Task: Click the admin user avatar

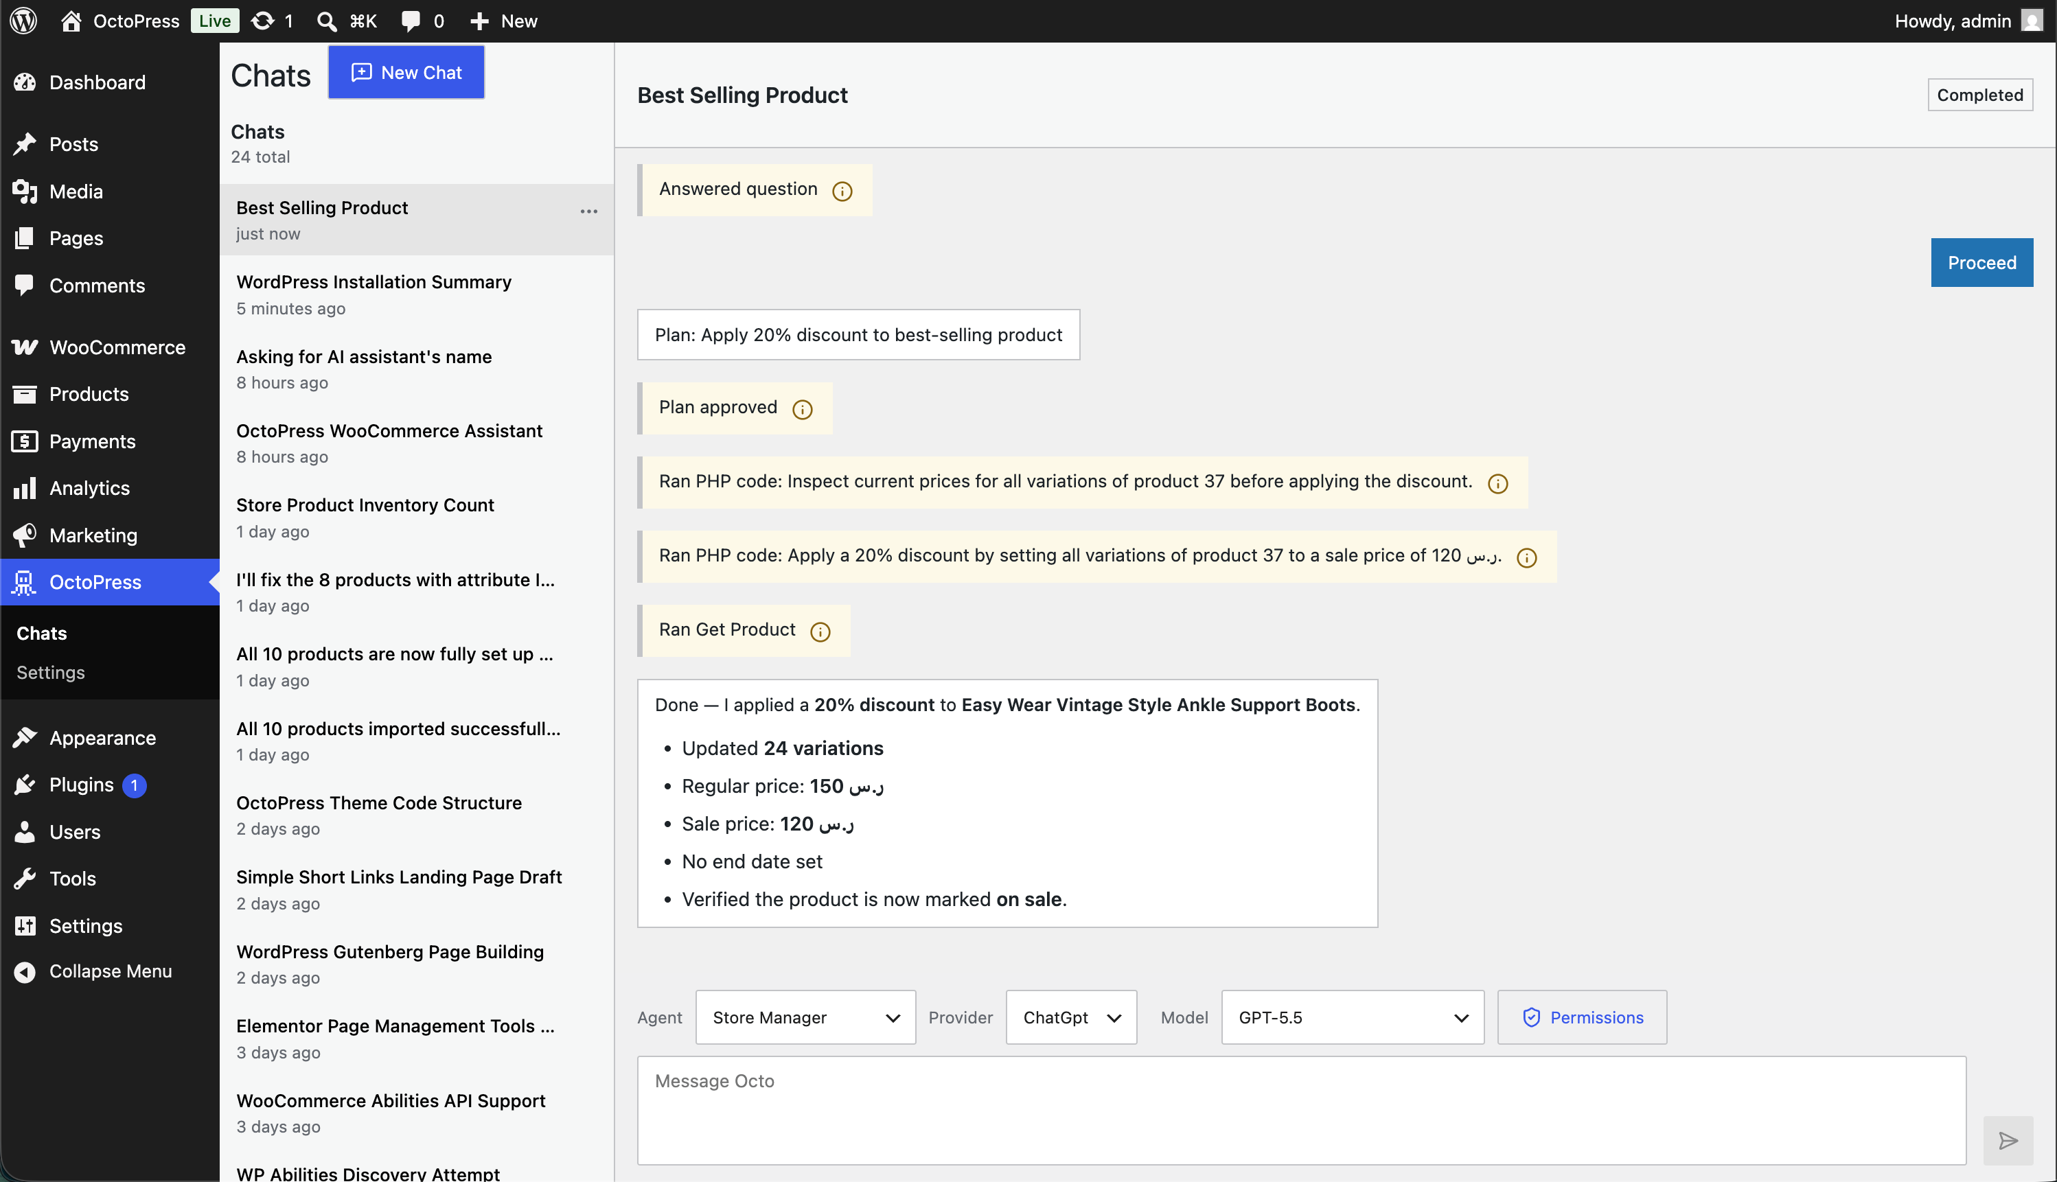Action: [2032, 21]
